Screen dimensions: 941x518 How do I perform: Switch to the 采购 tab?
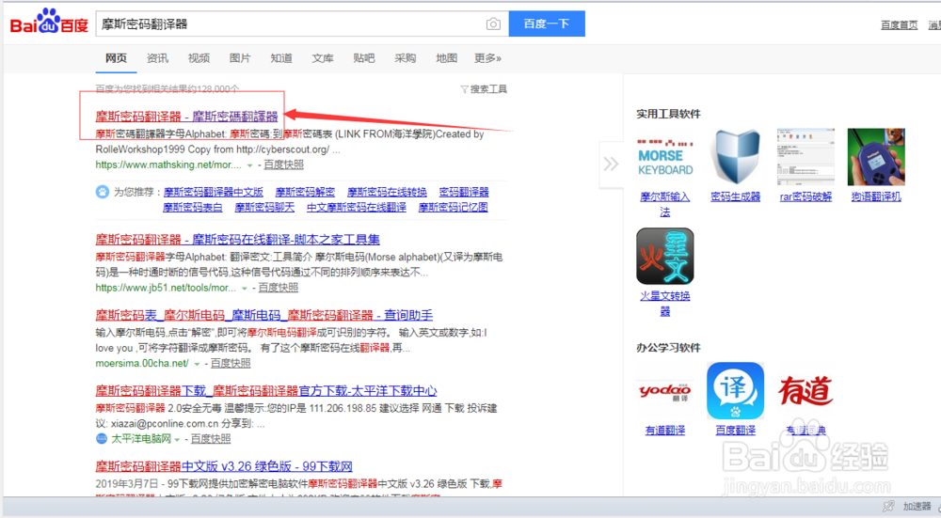405,58
